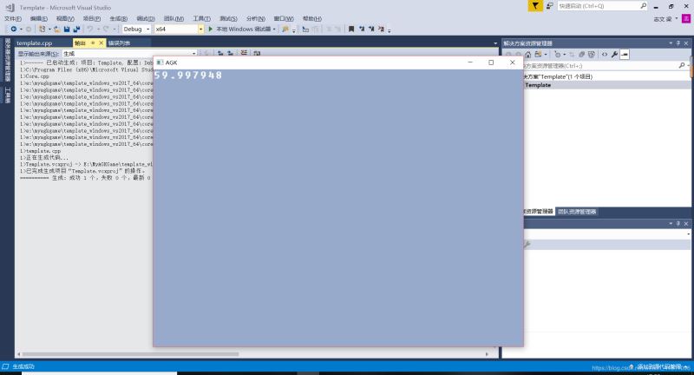
Task: Toggle auto-hide pin on Solution Explorer panel
Action: 678,43
